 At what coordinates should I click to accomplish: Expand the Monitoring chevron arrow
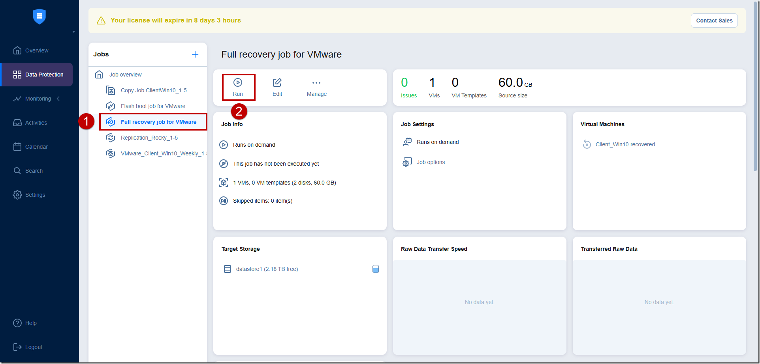pos(58,99)
